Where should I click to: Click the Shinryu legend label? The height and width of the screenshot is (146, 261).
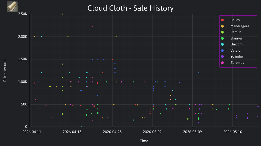pos(236,38)
